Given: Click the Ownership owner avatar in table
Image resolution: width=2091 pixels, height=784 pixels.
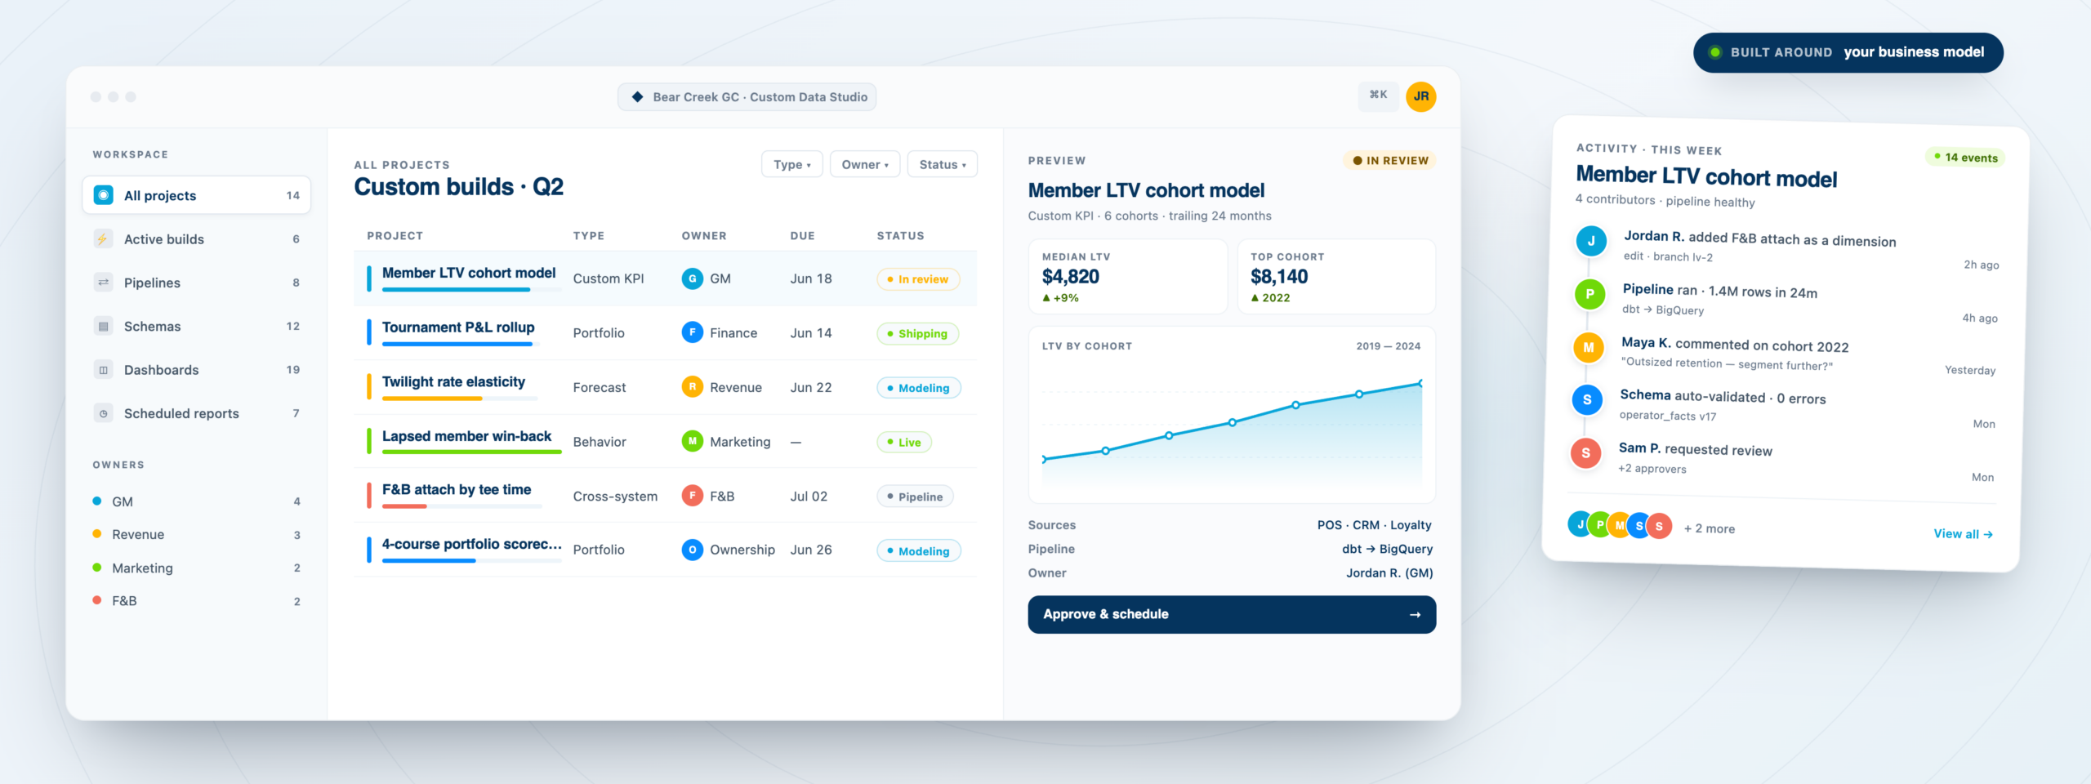Looking at the screenshot, I should 693,550.
